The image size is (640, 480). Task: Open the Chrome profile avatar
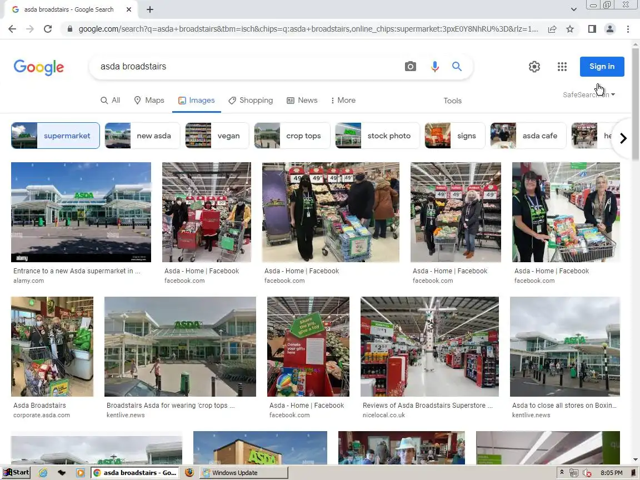pos(610,29)
